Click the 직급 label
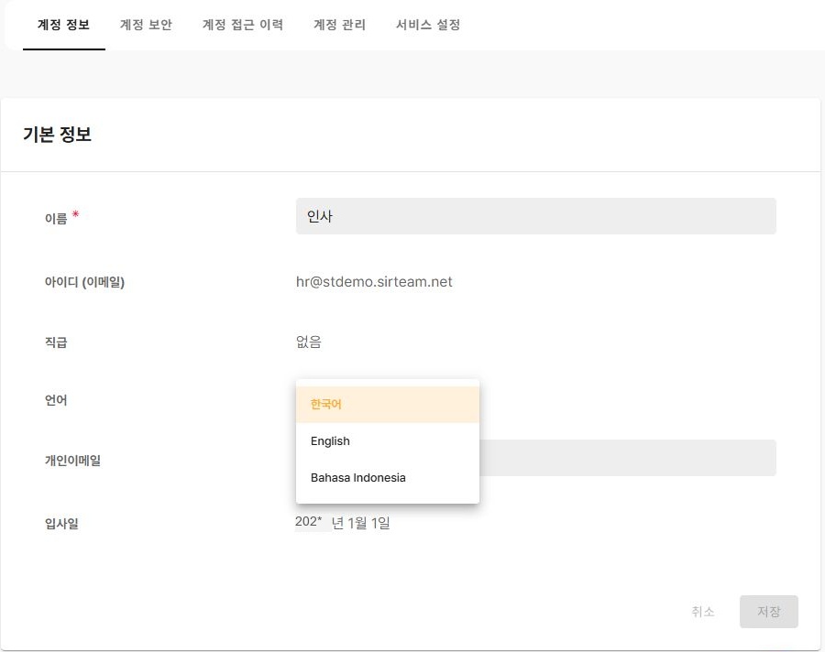The image size is (825, 652). click(56, 342)
